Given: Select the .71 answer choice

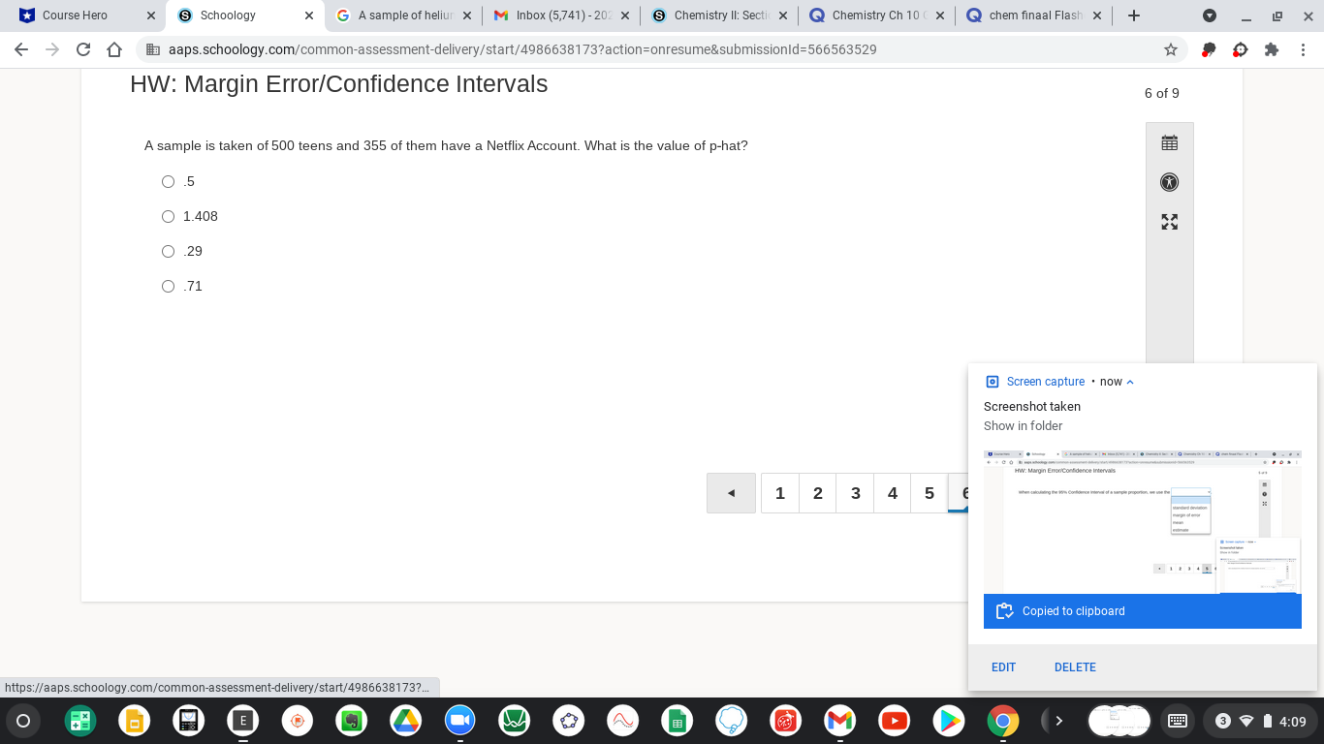Looking at the screenshot, I should (x=168, y=286).
